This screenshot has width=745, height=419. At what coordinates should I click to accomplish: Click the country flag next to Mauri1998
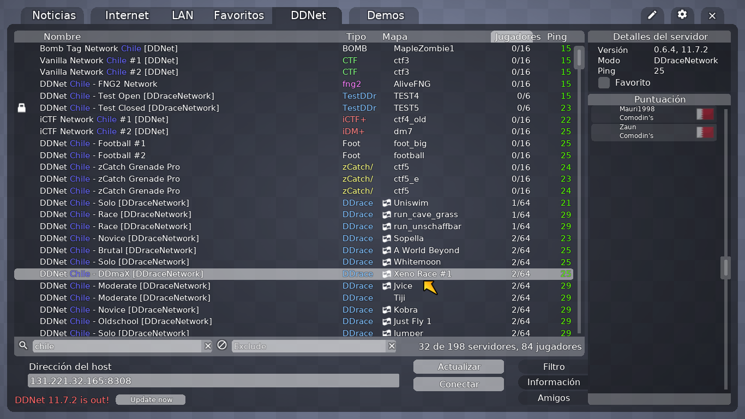(x=705, y=114)
